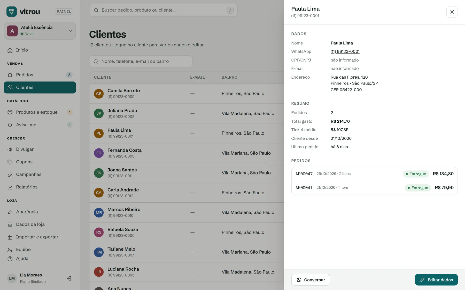Click the Lia Moraes LM avatar

pos(12,278)
